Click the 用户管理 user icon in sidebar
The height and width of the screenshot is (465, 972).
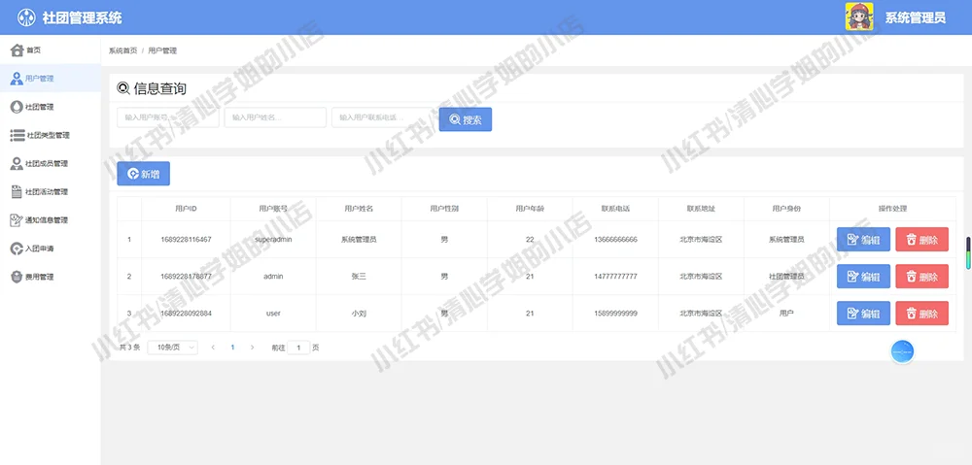click(x=17, y=79)
